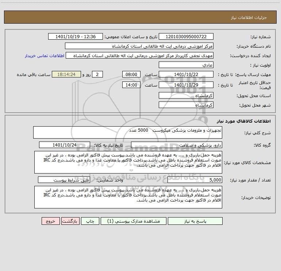The image size is (281, 271).
Task: Click the label تاریخ نیاز به کالا:
Action: (x=109, y=145)
